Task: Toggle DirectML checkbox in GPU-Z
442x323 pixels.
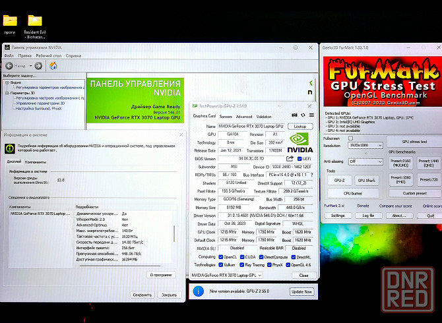Action: pyautogui.click(x=294, y=257)
